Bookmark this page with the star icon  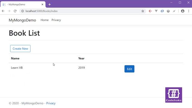click(143, 11)
